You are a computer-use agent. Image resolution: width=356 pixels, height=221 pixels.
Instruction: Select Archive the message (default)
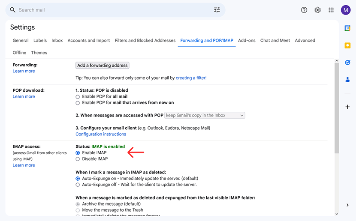point(78,204)
